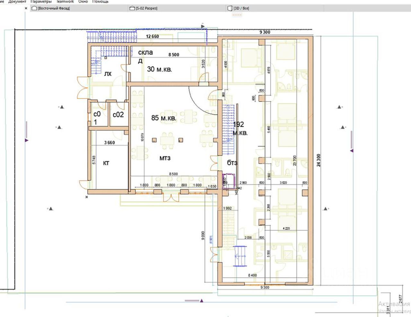Select the с02 room label

(x=118, y=115)
